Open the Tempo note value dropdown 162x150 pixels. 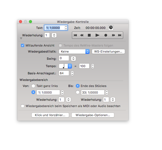point(65,66)
